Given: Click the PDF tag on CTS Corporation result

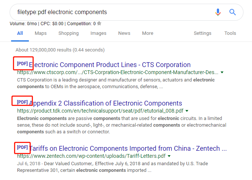Looking at the screenshot, I should click(22, 64).
